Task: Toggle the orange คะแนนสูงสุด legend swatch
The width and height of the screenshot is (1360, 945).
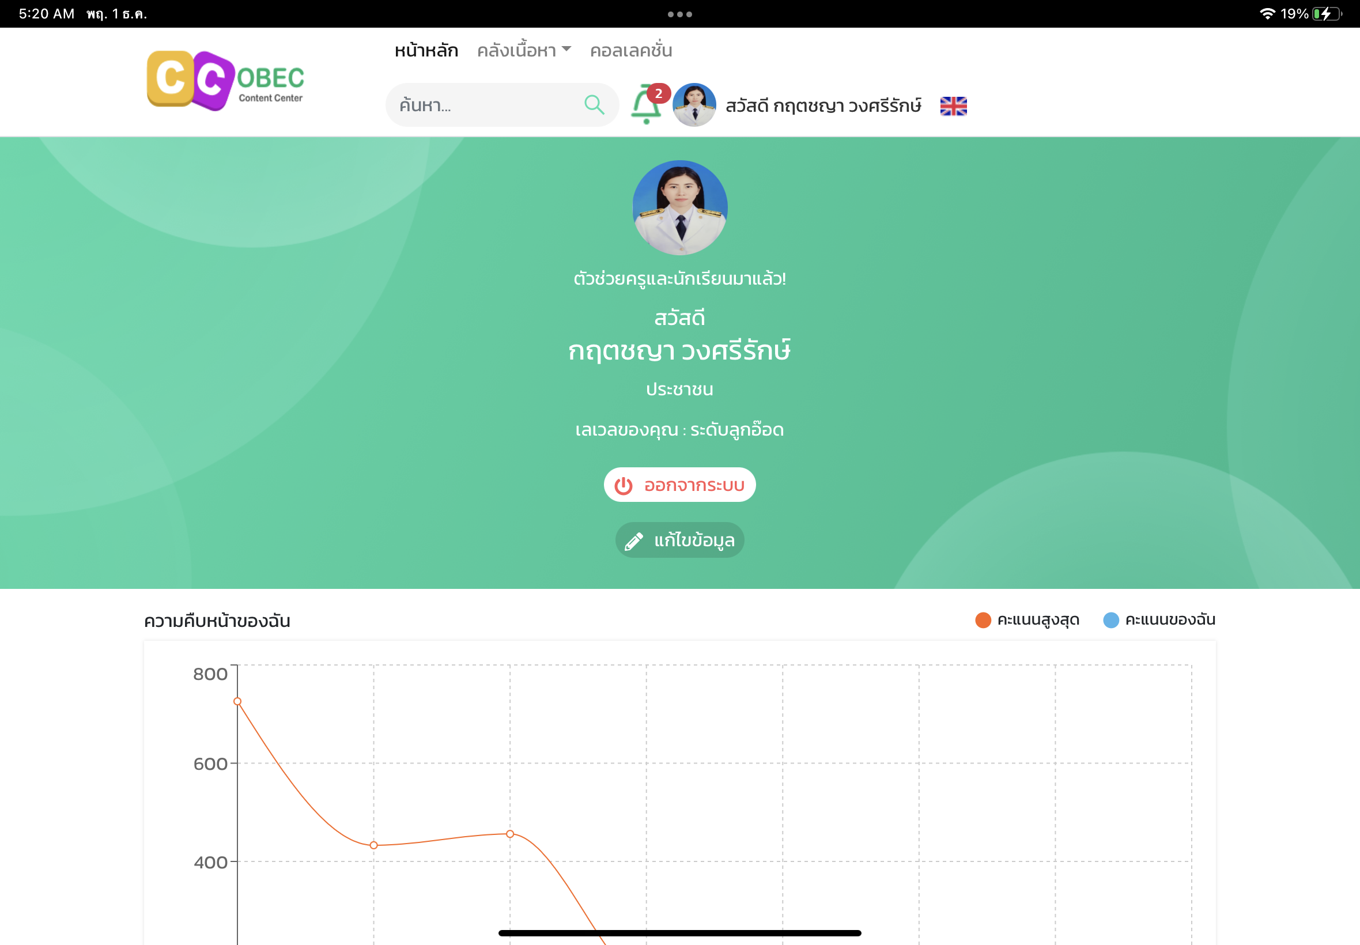Action: [x=983, y=620]
